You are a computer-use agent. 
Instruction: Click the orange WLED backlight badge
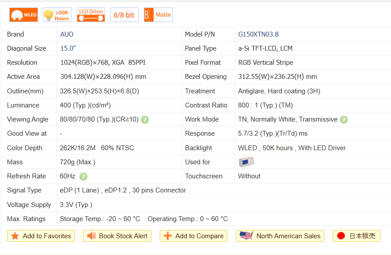(x=24, y=15)
